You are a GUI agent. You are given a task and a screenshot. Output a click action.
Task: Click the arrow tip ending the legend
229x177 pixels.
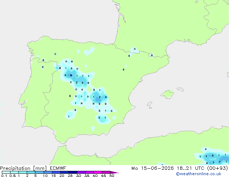point(114,172)
